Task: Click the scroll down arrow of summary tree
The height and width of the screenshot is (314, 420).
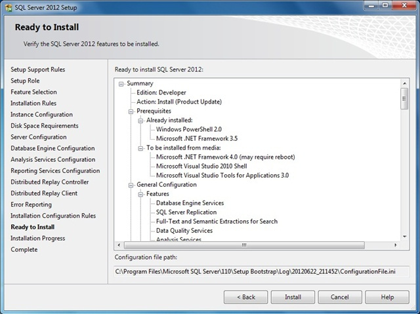Action: [404, 237]
